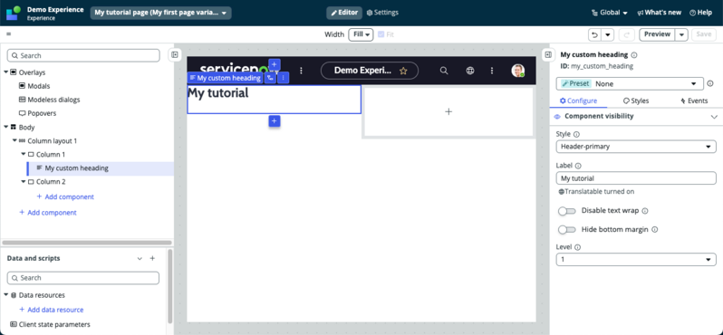
Task: Click info icon next to Disable text wrap
Action: coord(645,211)
